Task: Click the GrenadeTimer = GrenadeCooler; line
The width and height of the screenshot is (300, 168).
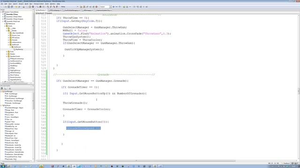Action: click(86, 109)
